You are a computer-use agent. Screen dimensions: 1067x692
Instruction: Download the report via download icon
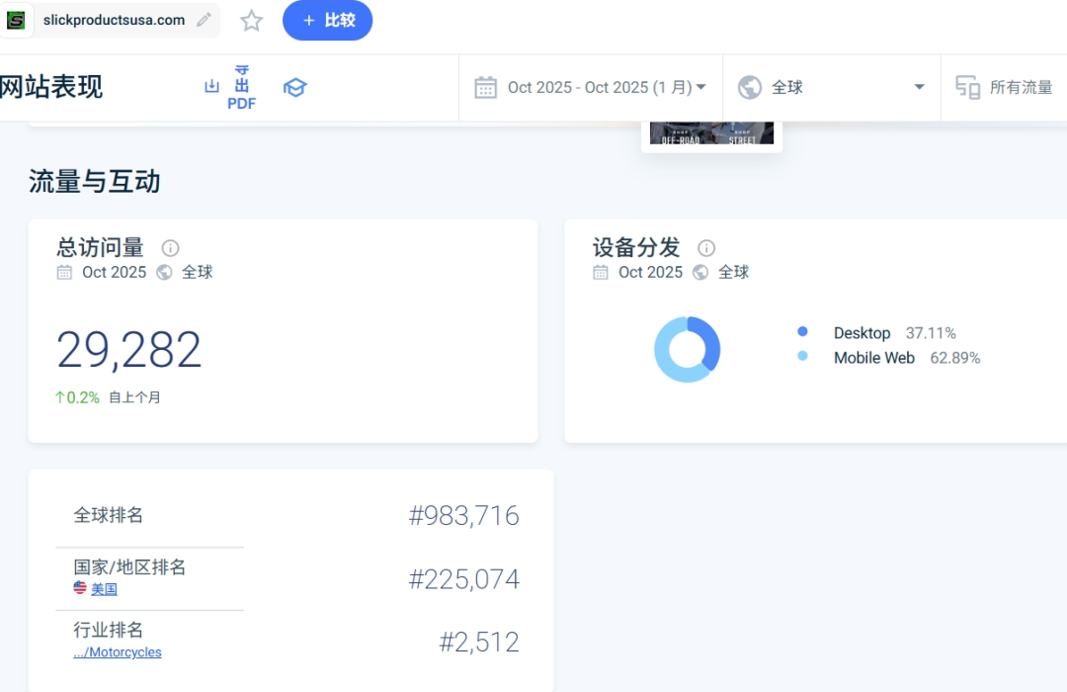tap(211, 86)
